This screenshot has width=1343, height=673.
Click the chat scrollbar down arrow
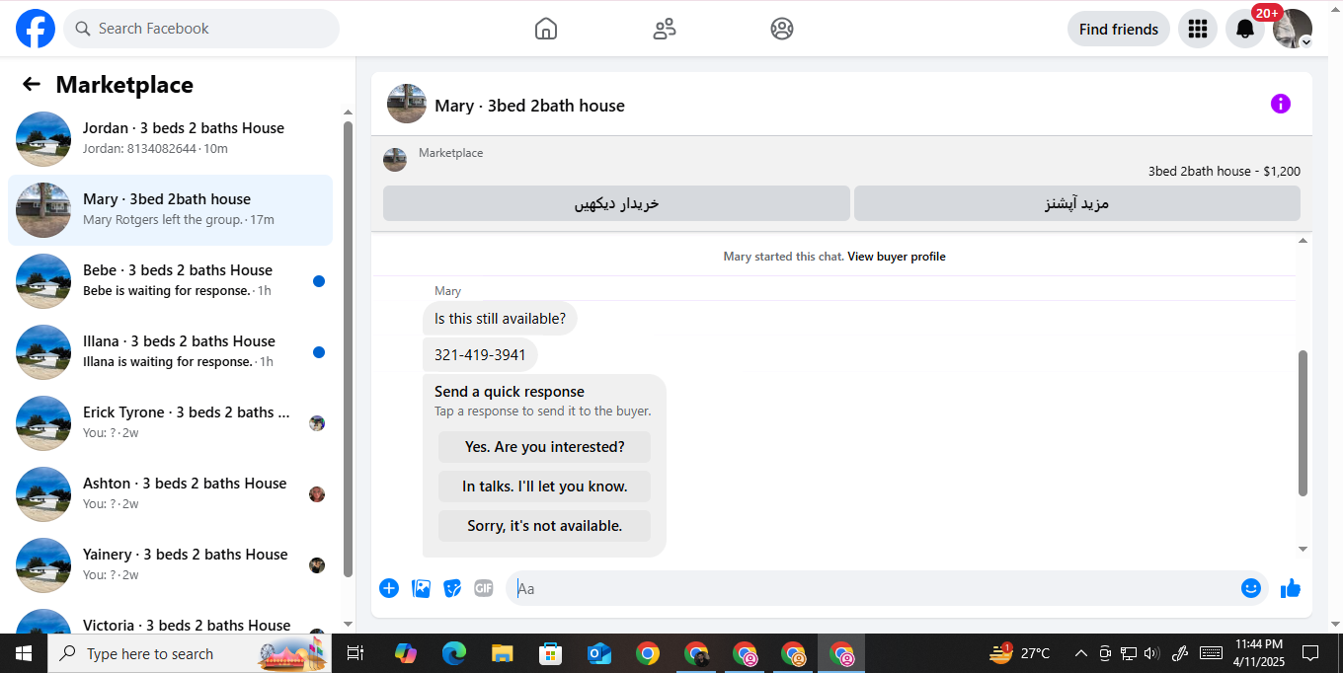point(1303,549)
